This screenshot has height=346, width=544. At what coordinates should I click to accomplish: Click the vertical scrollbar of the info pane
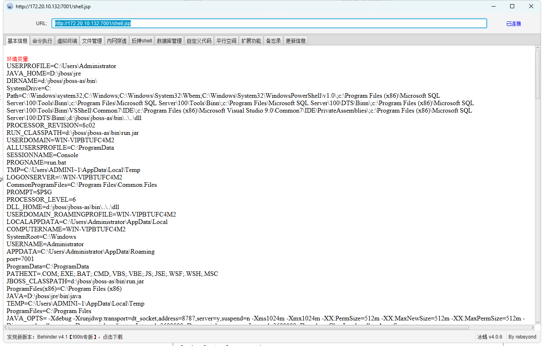pyautogui.click(x=537, y=74)
